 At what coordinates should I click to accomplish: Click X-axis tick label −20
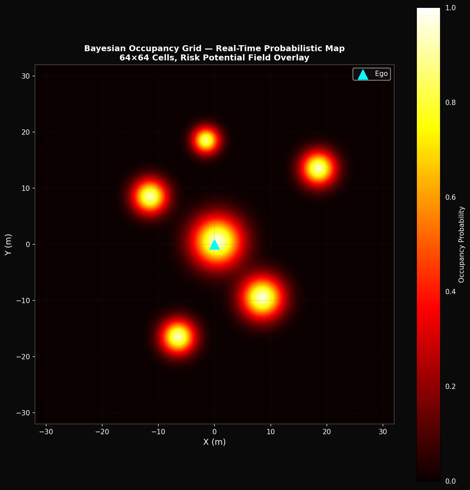[102, 432]
